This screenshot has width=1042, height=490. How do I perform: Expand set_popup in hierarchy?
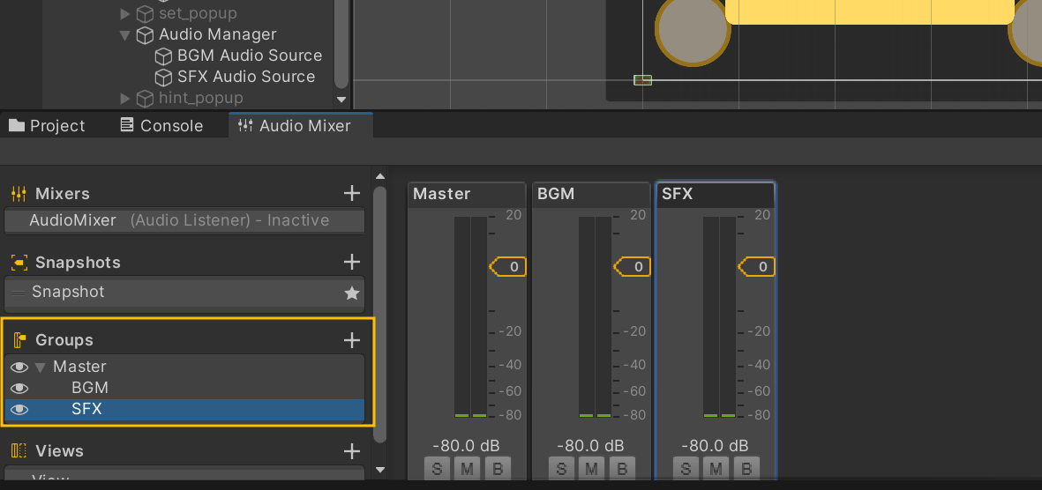coord(125,13)
